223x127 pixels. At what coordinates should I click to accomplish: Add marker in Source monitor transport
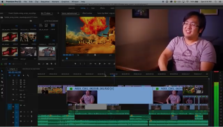[x=75, y=63]
